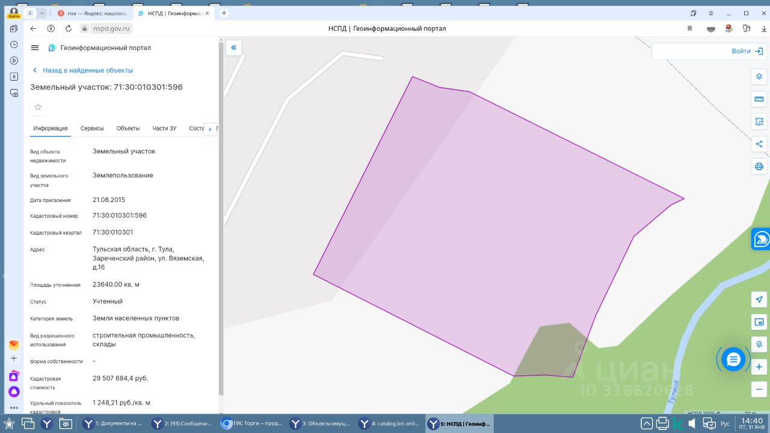
Task: Activate the area selection search tool
Action: [x=759, y=121]
